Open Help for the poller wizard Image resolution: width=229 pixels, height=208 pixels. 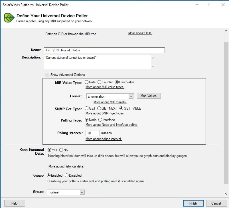[15, 203]
